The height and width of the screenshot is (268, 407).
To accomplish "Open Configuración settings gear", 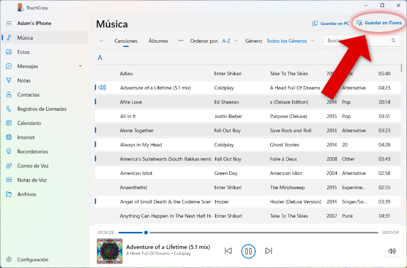I will [9, 259].
